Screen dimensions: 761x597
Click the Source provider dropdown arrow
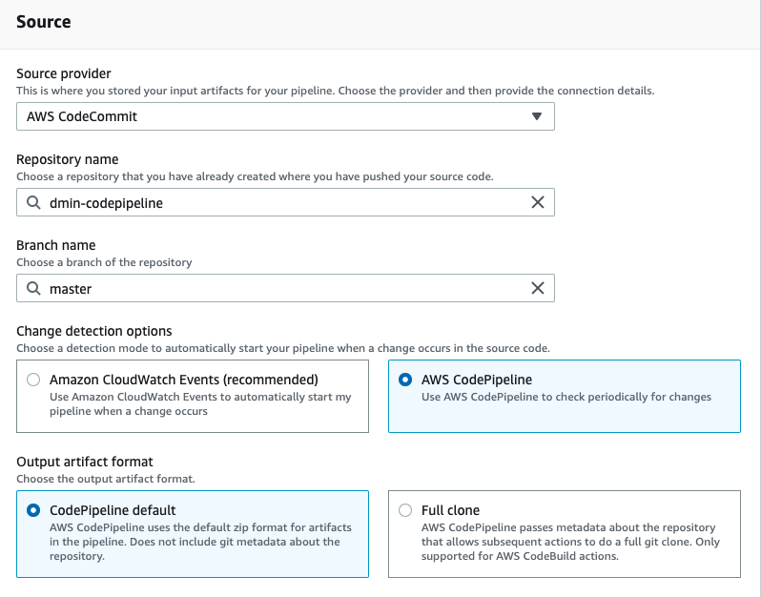(x=536, y=116)
